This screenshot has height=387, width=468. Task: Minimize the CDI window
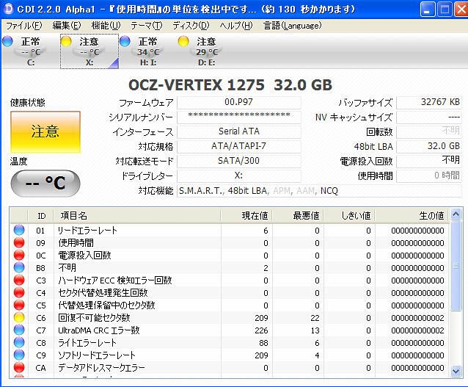pyautogui.click(x=428, y=10)
